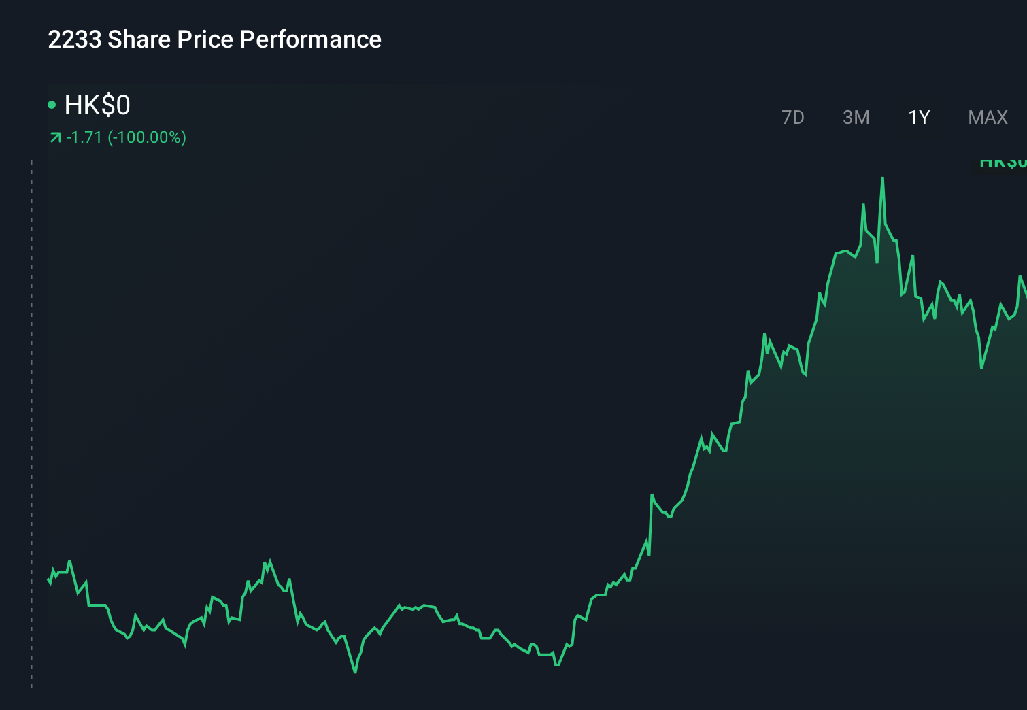Click the highest peak of the price line

(882, 178)
